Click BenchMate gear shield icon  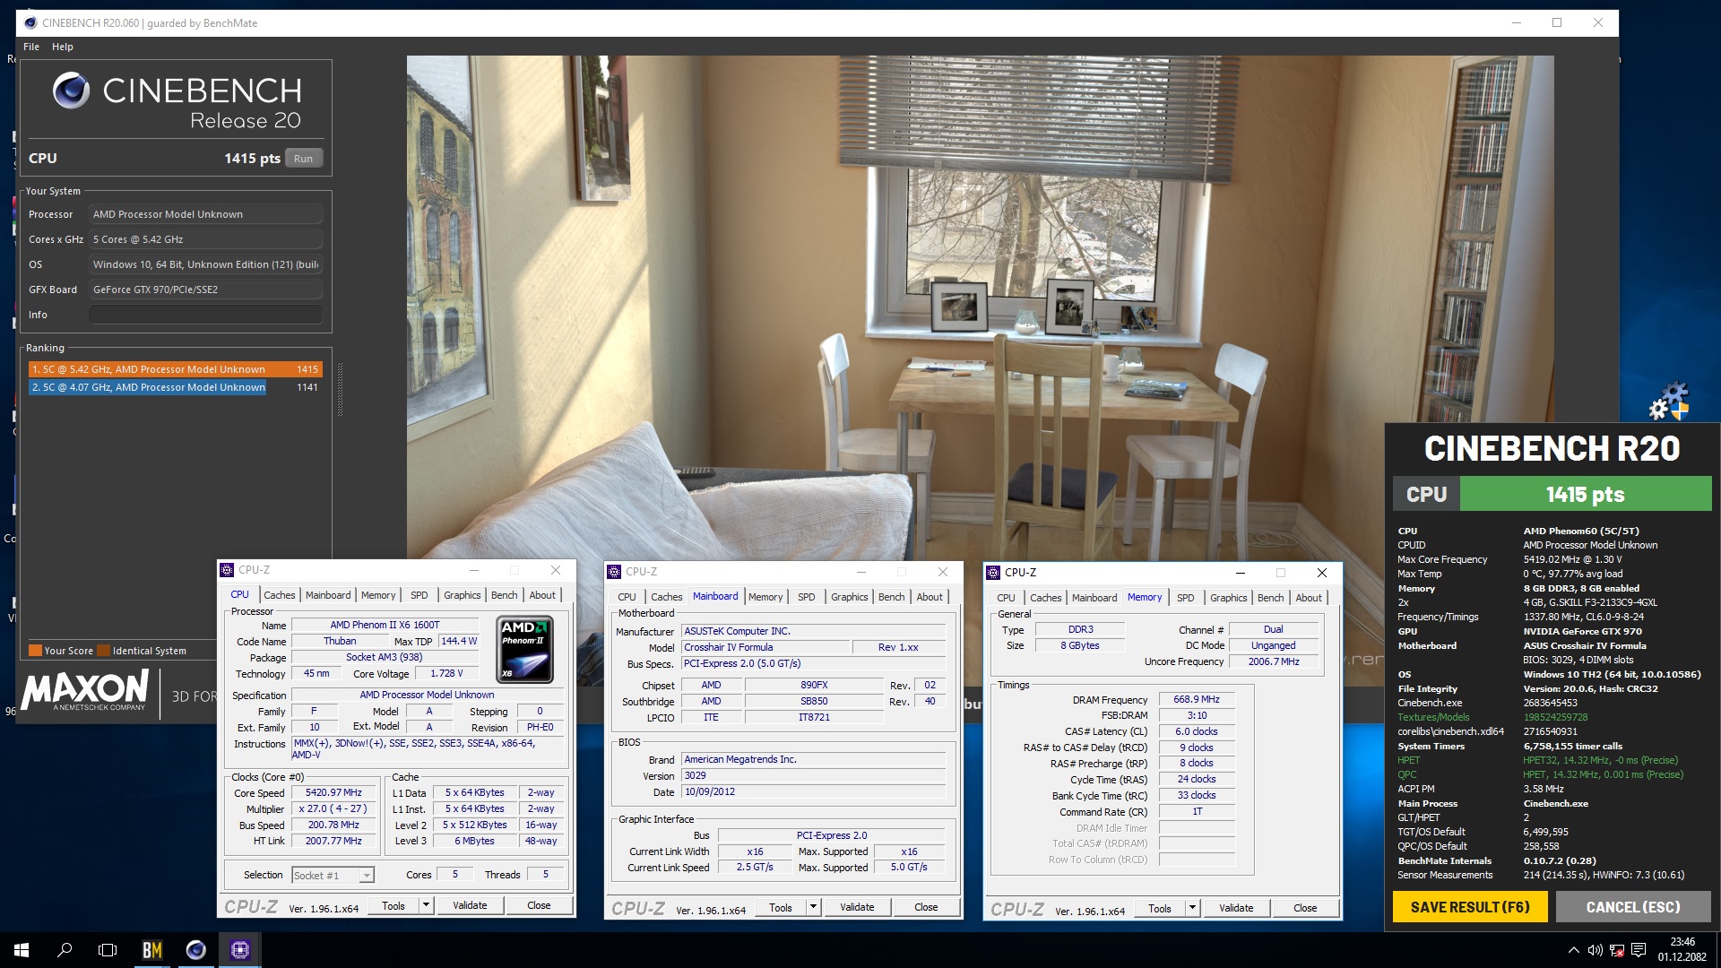(1669, 402)
